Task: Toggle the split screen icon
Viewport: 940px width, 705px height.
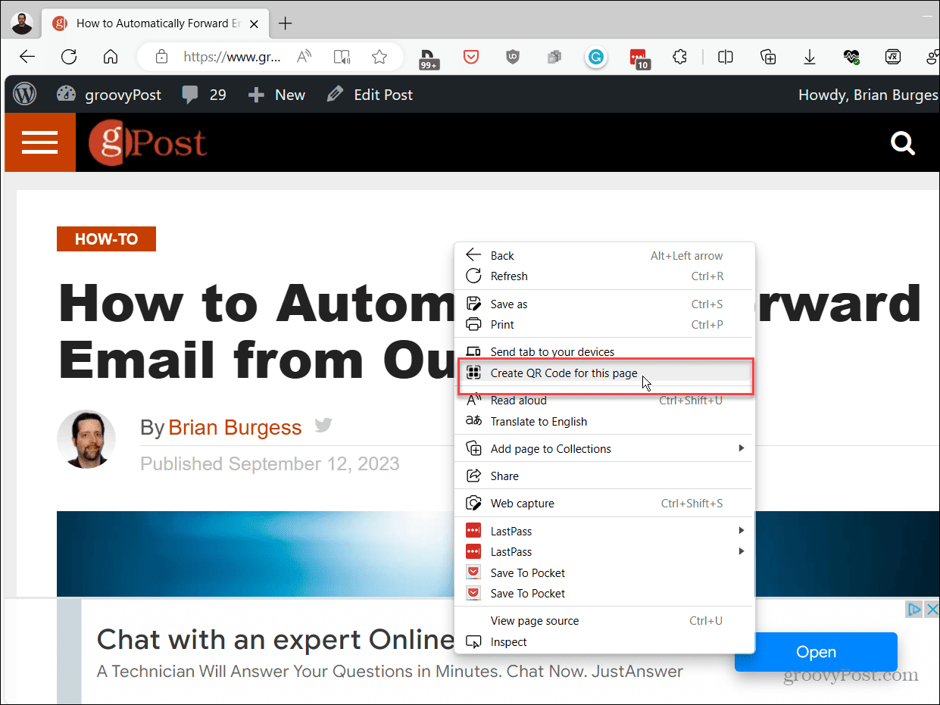Action: coord(726,57)
